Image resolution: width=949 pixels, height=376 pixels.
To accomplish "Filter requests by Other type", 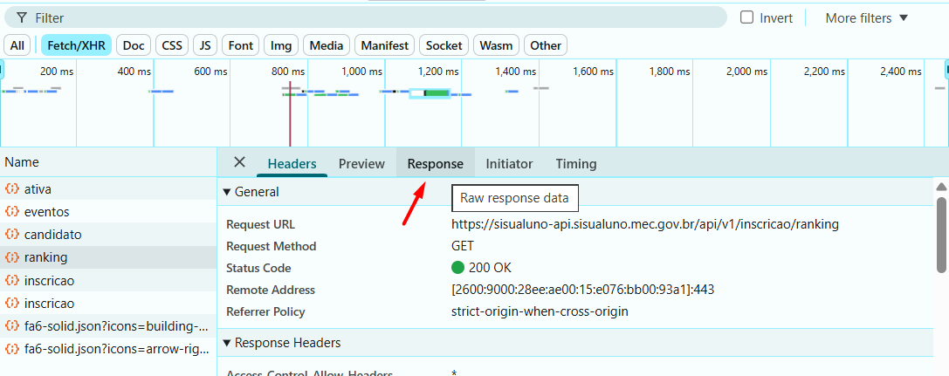I will click(546, 45).
